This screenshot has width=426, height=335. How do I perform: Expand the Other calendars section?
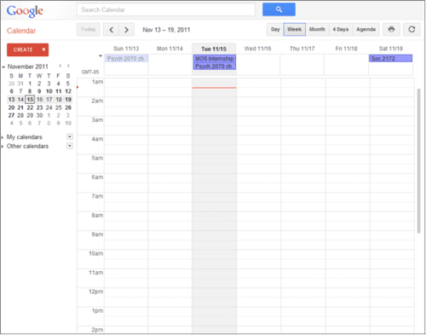click(x=3, y=147)
